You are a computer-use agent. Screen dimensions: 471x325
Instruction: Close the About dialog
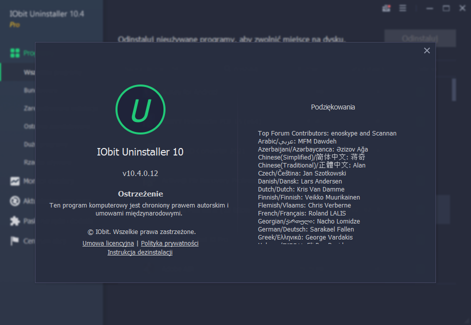427,50
